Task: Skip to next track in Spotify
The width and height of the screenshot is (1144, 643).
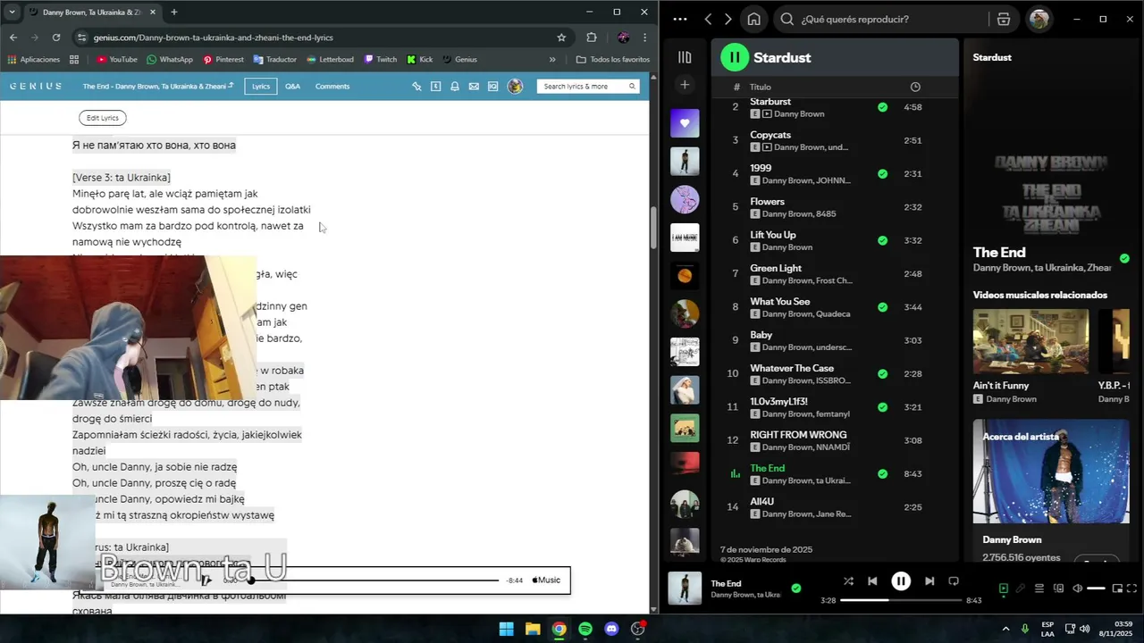Action: tap(929, 581)
